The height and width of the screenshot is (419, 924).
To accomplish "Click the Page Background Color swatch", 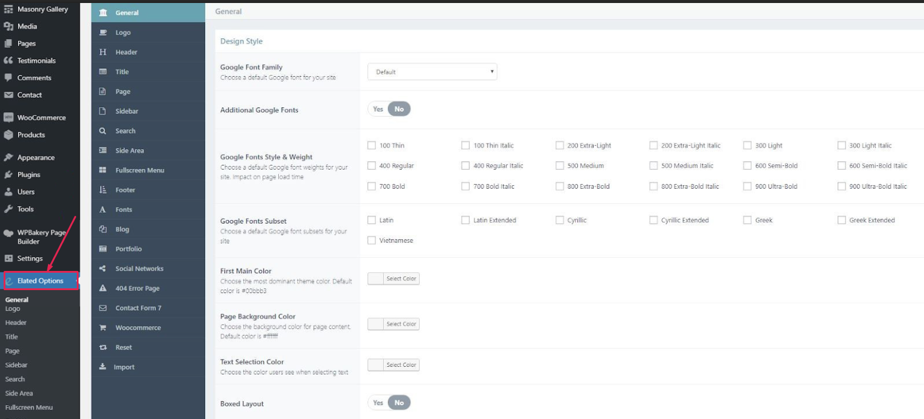I will (375, 324).
